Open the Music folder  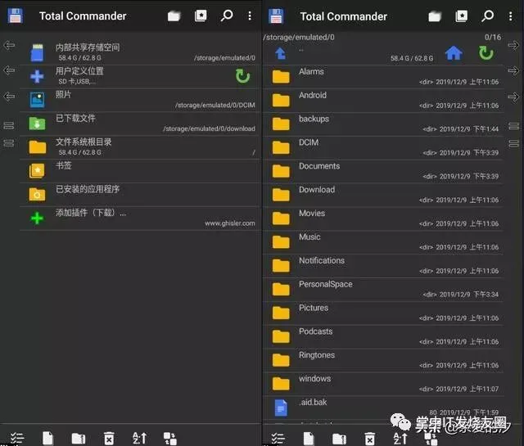[x=384, y=242]
